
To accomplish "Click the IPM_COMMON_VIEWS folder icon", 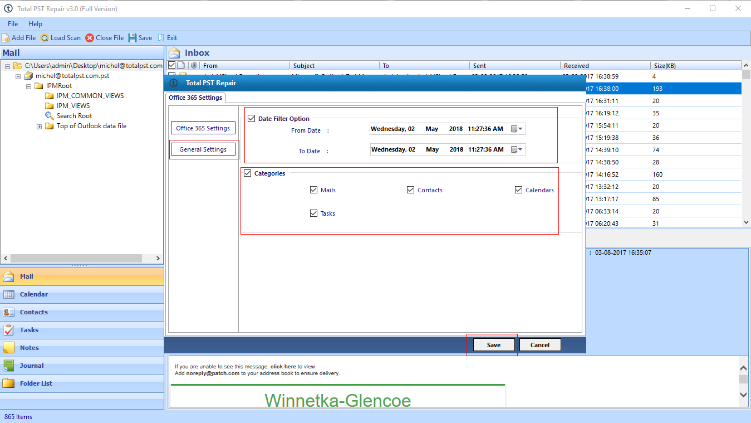I will coord(49,96).
